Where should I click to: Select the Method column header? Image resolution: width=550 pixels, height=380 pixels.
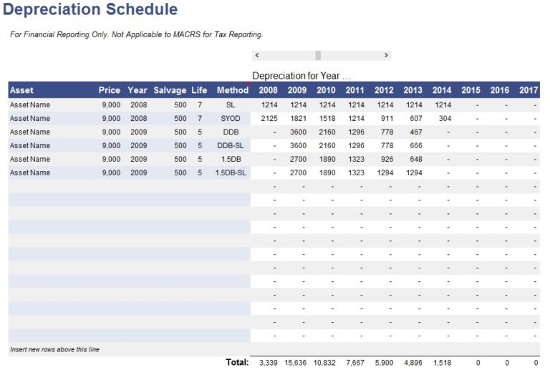tap(233, 90)
